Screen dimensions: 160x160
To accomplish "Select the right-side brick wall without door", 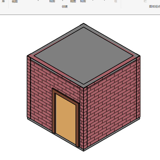I will point(112,102).
